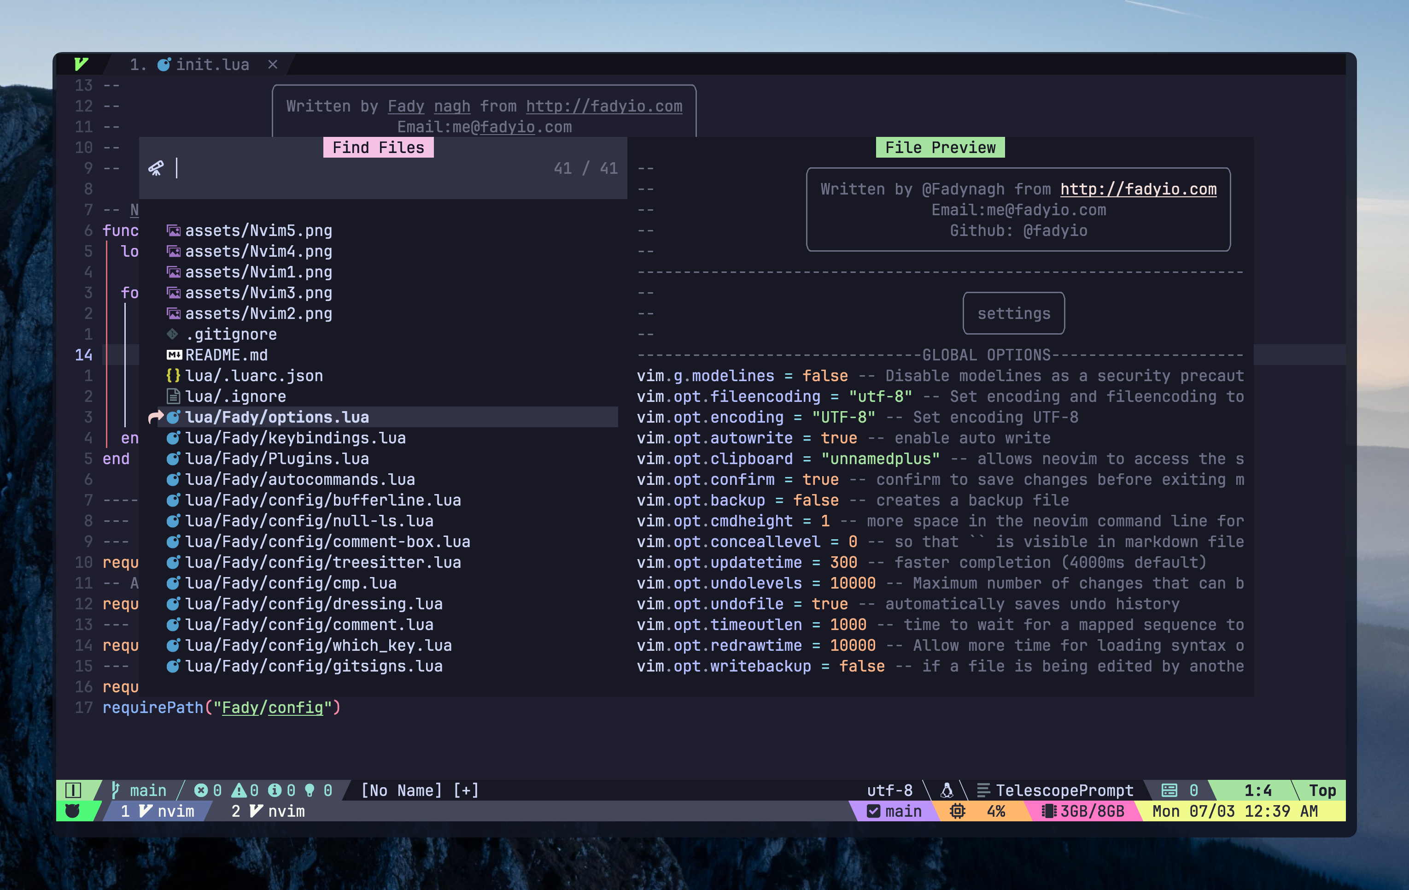Screen dimensions: 1409x890
Task: Click the [No Name] [+] filename
Action: tap(420, 790)
